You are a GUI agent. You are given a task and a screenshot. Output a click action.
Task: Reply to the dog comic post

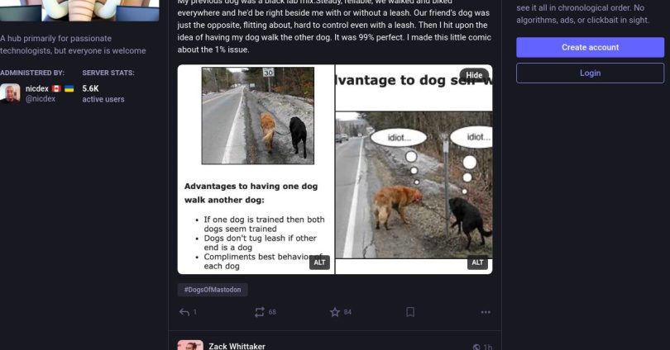(x=184, y=312)
